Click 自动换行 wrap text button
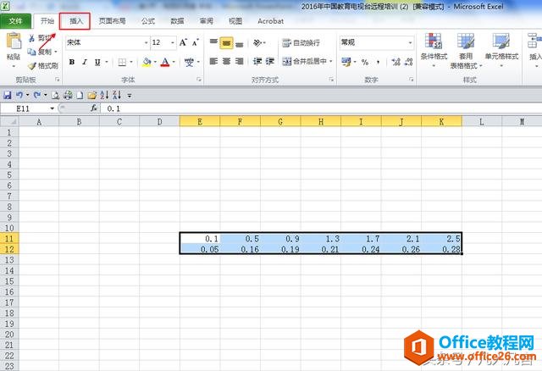The width and height of the screenshot is (542, 371). click(x=301, y=42)
